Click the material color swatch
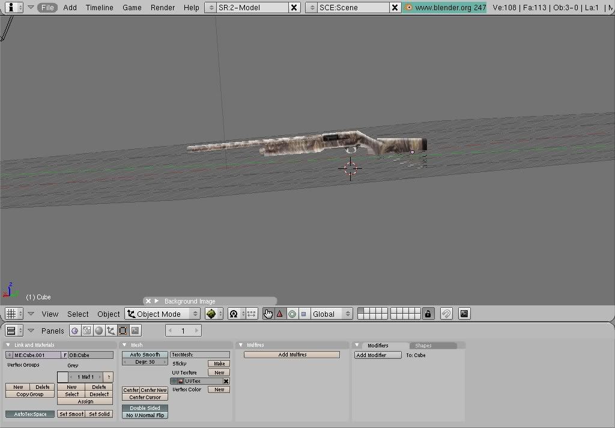This screenshot has height=428, width=615. (x=63, y=377)
